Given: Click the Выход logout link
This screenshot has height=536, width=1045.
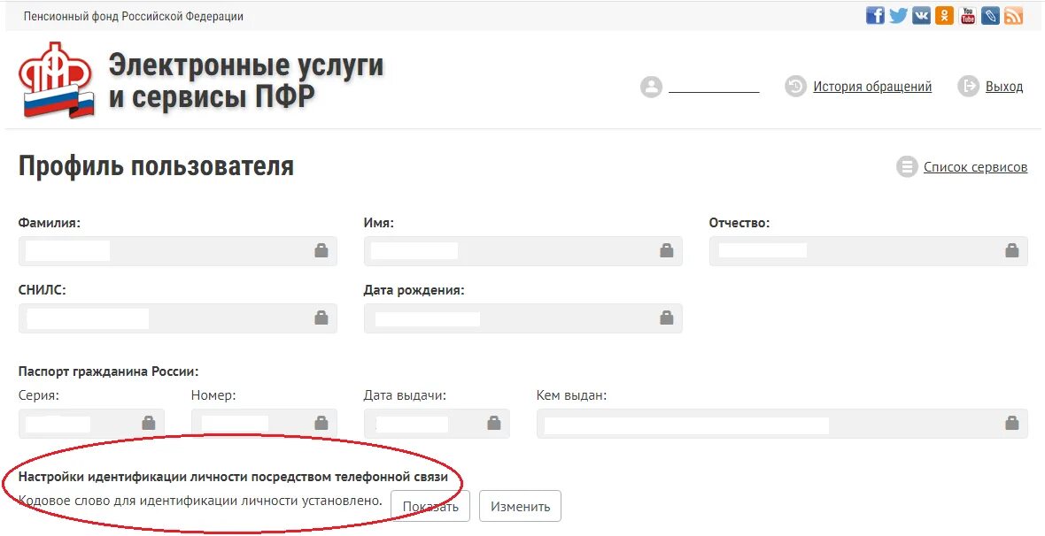Looking at the screenshot, I should coord(1003,87).
